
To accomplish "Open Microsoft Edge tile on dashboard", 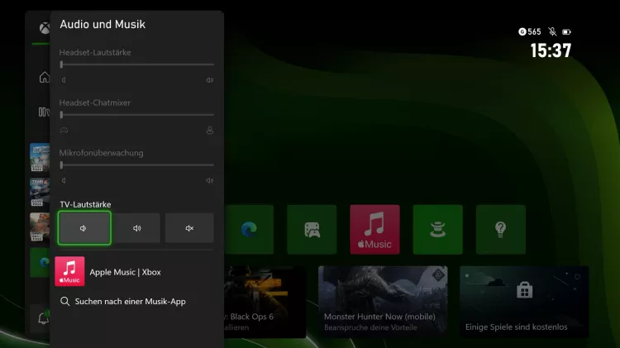I will tap(249, 229).
